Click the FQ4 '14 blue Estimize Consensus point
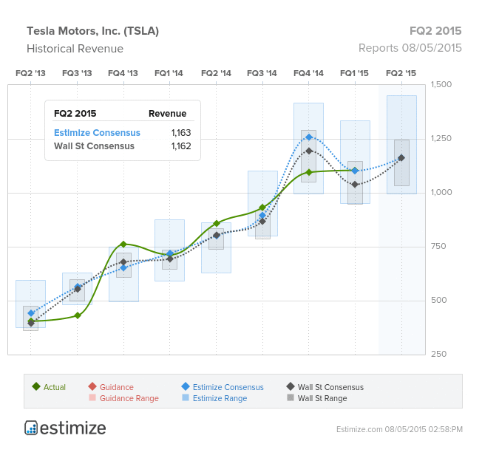This screenshot has width=499, height=458. (x=309, y=137)
